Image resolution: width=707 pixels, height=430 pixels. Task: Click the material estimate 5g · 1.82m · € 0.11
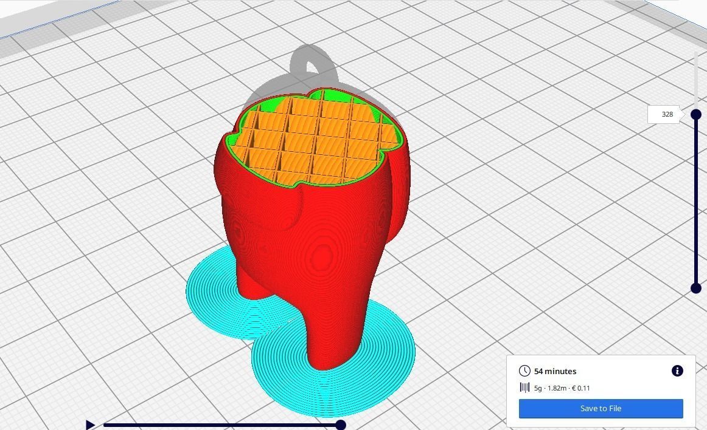(x=562, y=387)
